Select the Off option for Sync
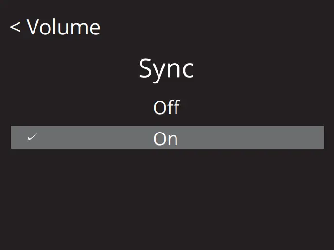 pos(166,107)
